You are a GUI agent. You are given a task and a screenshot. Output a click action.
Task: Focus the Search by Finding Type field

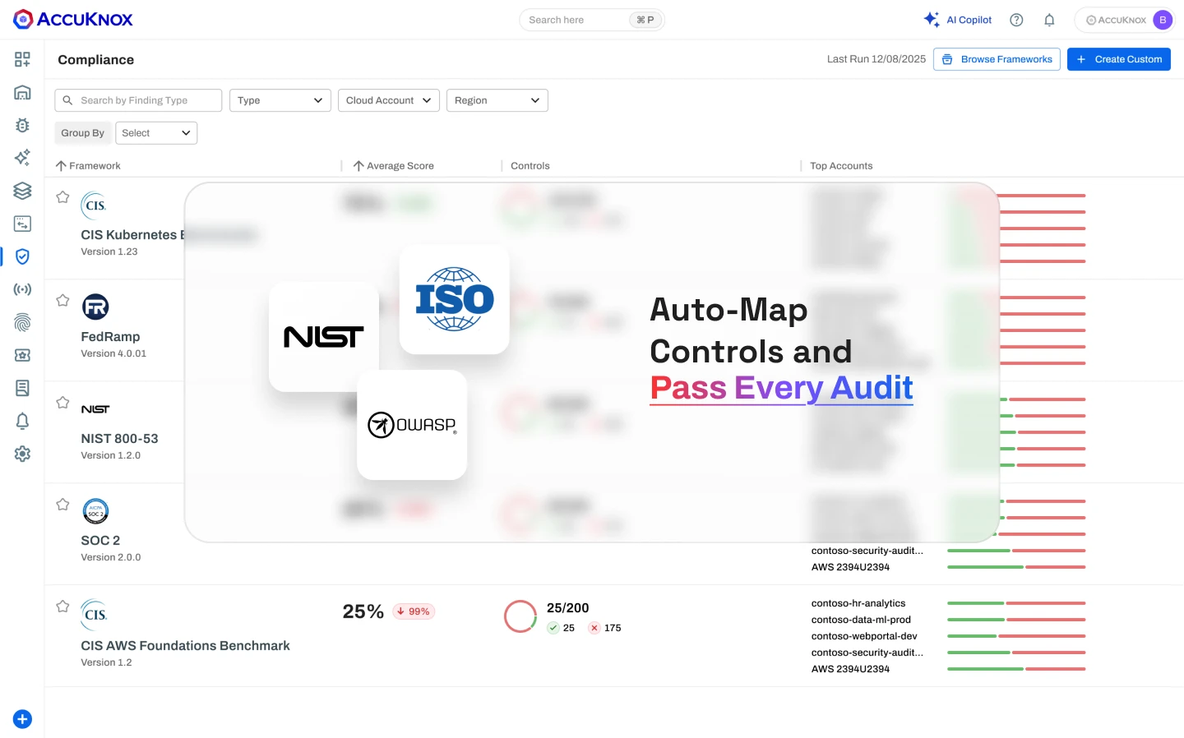(x=138, y=100)
